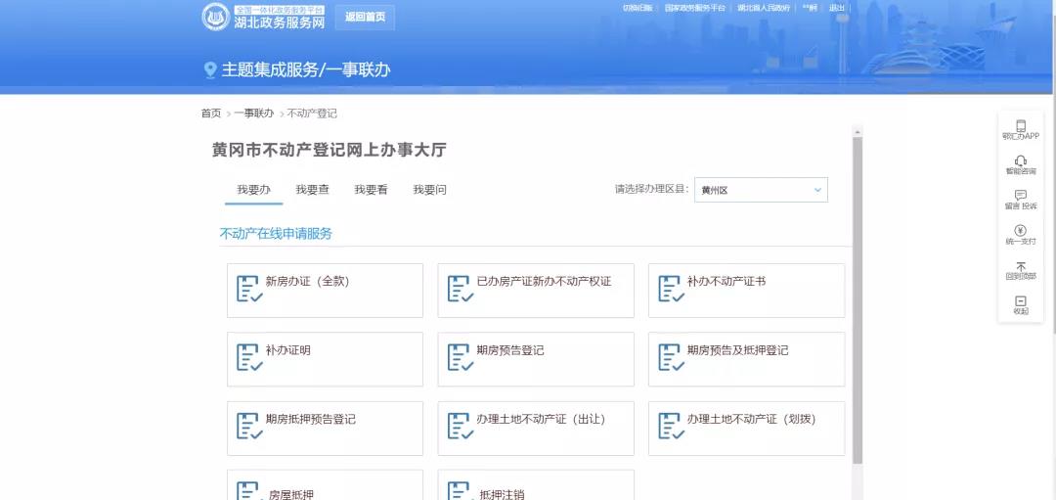Click the document icon for 新房办证（全款）
The image size is (1056, 500).
(249, 290)
